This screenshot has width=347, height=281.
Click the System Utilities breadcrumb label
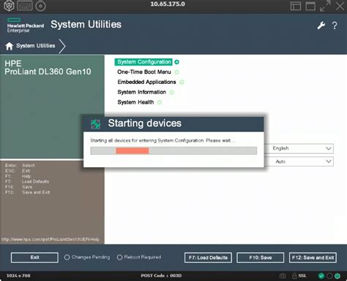click(36, 46)
